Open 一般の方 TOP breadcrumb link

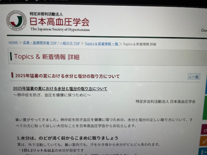pos(70,43)
